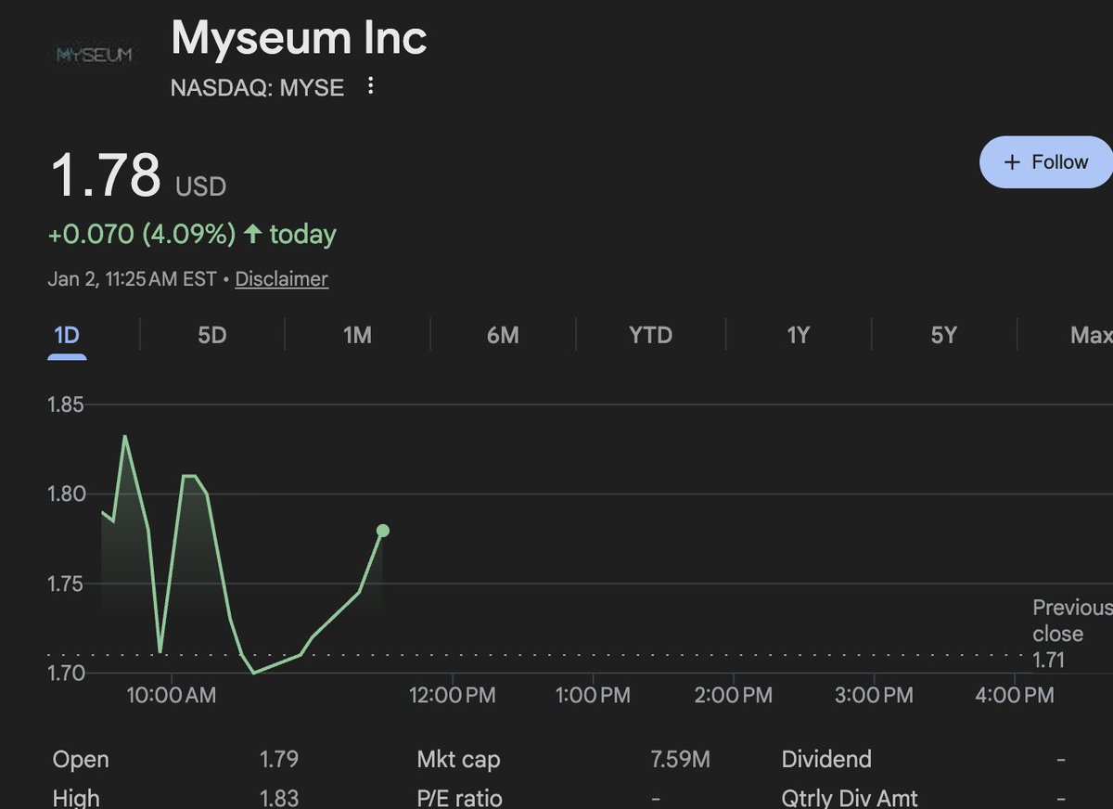This screenshot has height=809, width=1113.
Task: Click the current price dot on chart
Action: (x=383, y=531)
